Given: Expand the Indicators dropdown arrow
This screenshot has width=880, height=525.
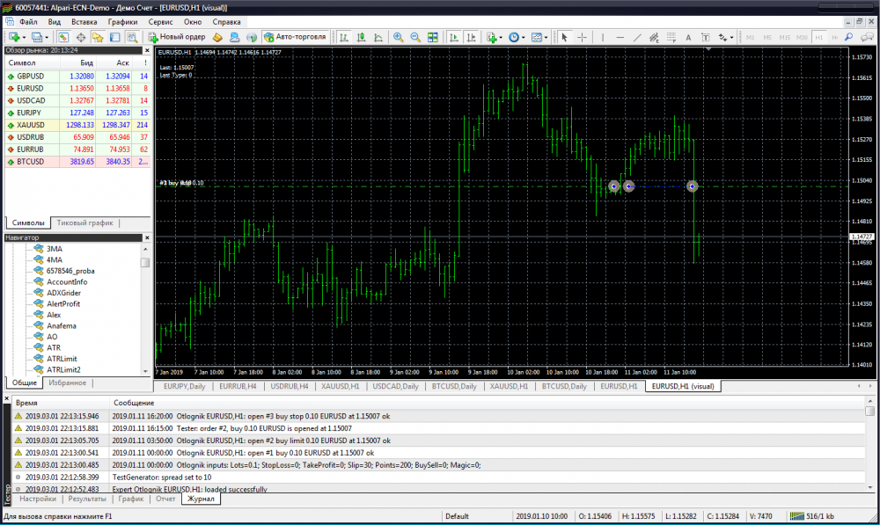Looking at the screenshot, I should pos(501,38).
